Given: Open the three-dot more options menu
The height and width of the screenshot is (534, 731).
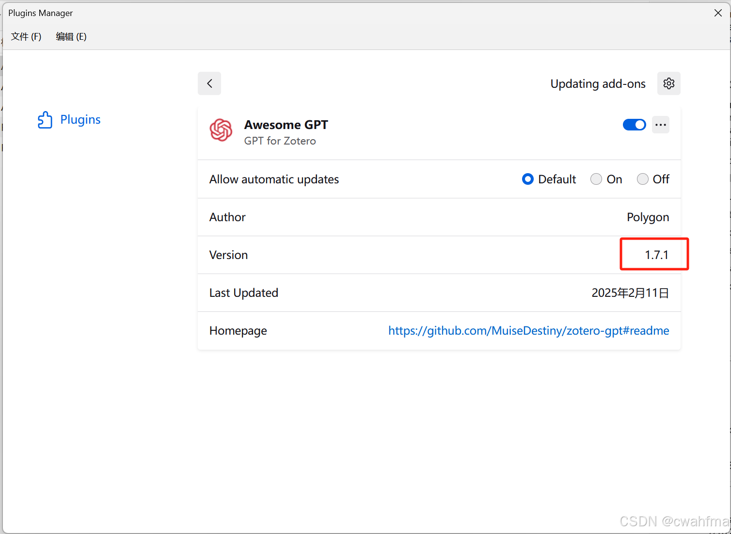Looking at the screenshot, I should tap(660, 125).
